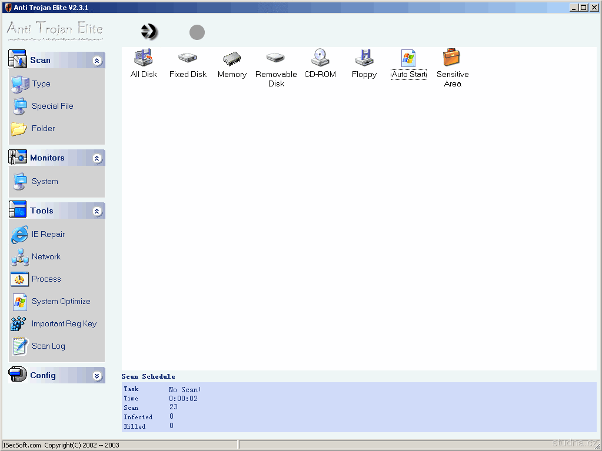Viewport: 602px width, 451px height.
Task: Click the Anti Trojan Elite logo
Action: pos(55,31)
